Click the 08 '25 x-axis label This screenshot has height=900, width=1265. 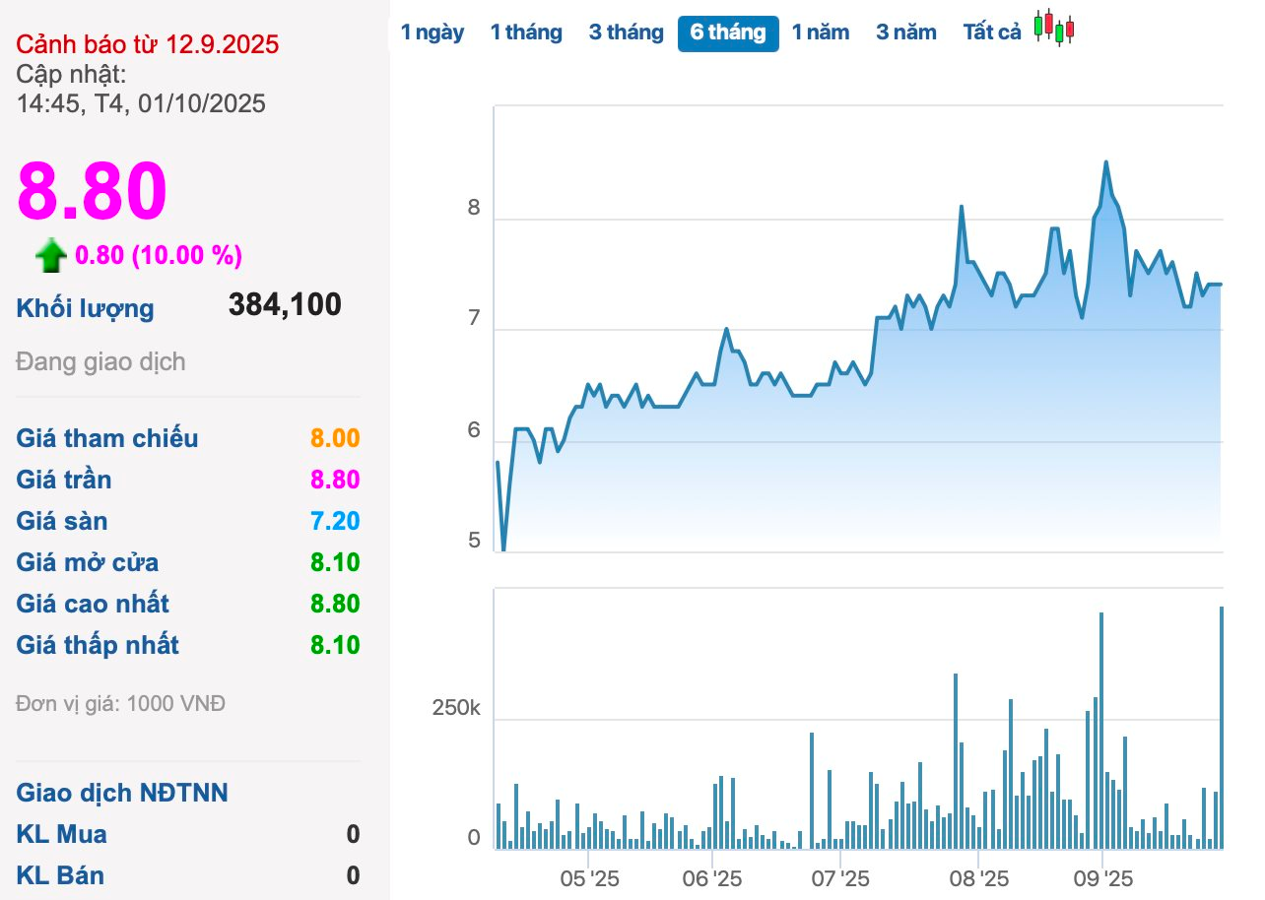click(978, 877)
